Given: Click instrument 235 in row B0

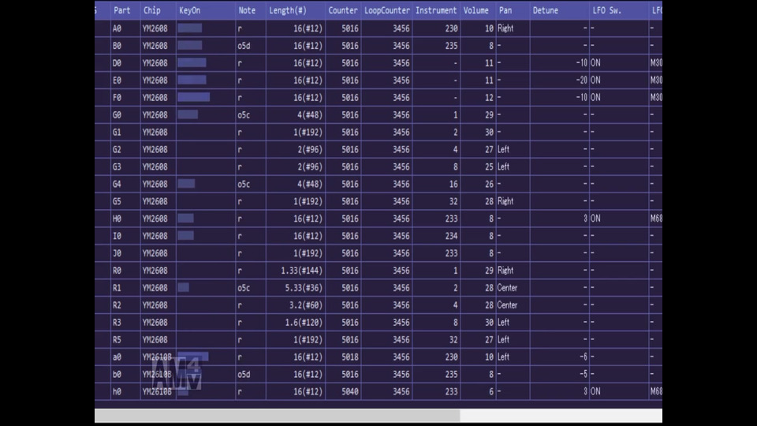Looking at the screenshot, I should click(451, 46).
